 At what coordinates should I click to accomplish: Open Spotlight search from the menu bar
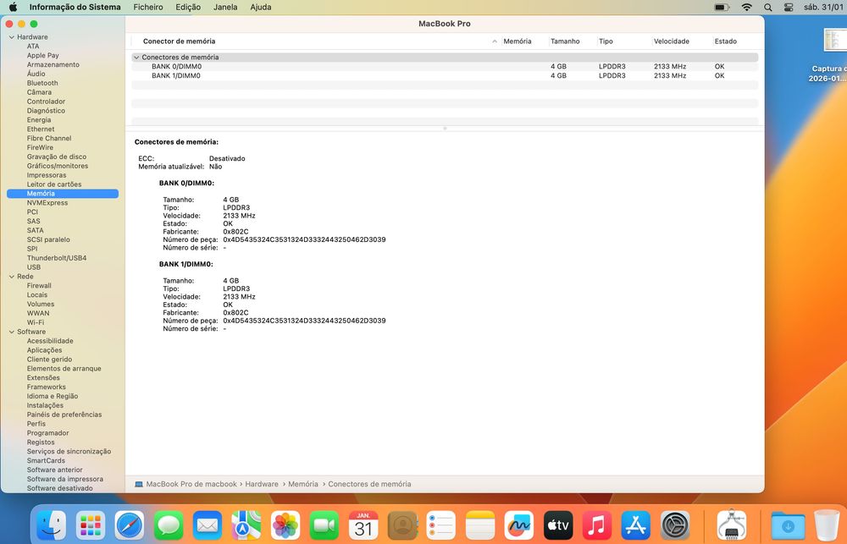768,7
